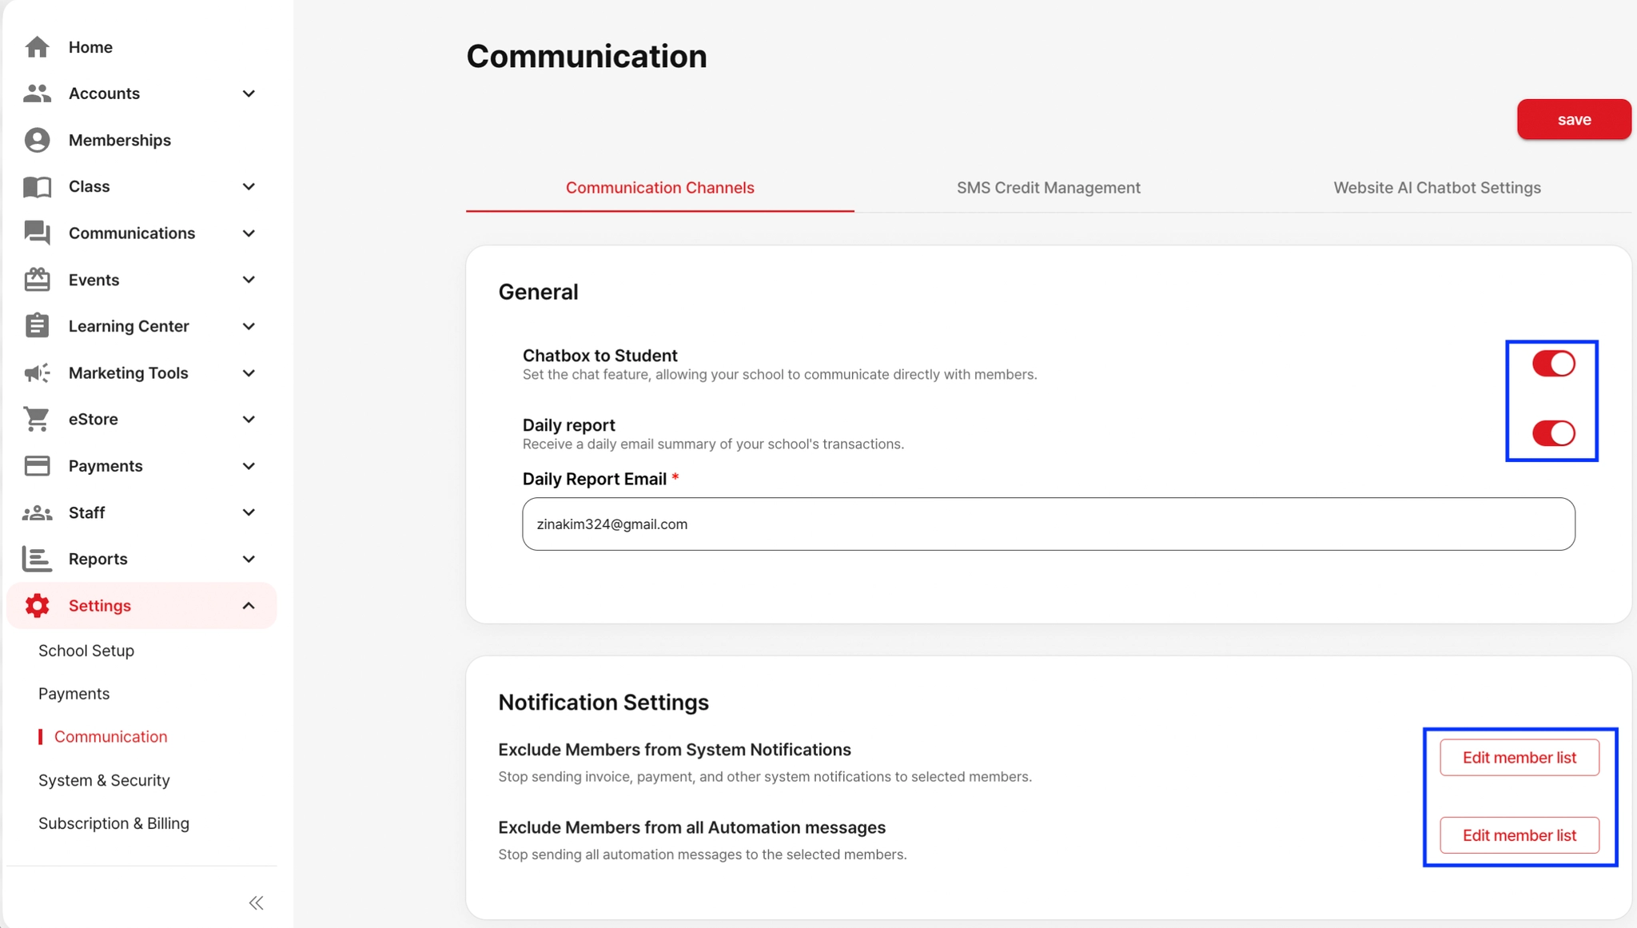The width and height of the screenshot is (1637, 928).
Task: Edit member list for System Notifications exclusions
Action: coord(1519,757)
